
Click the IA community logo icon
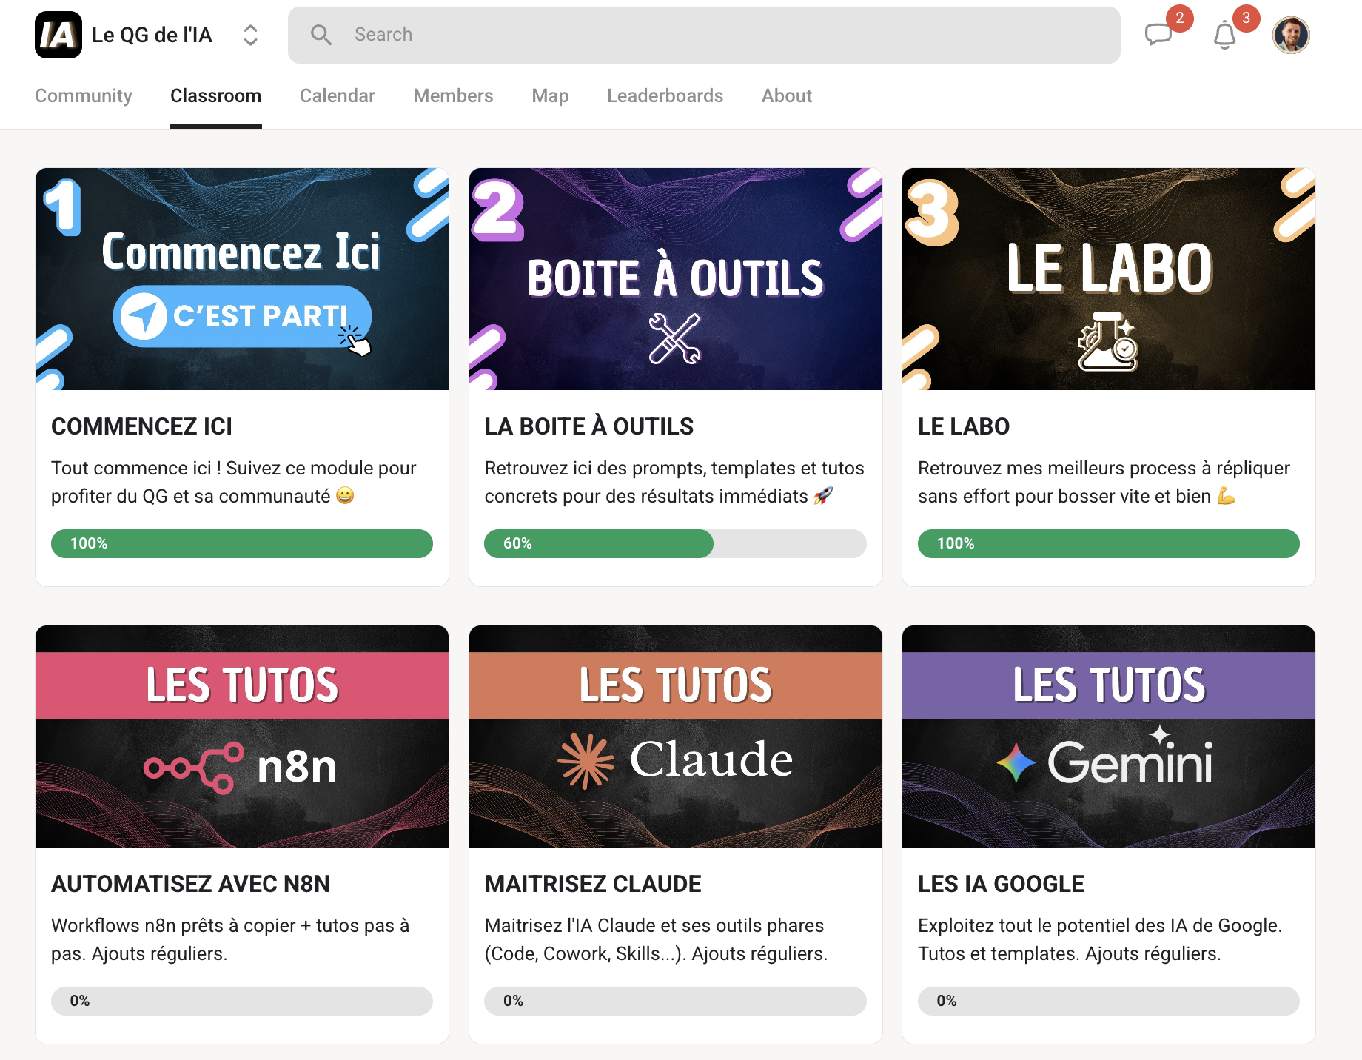tap(58, 35)
